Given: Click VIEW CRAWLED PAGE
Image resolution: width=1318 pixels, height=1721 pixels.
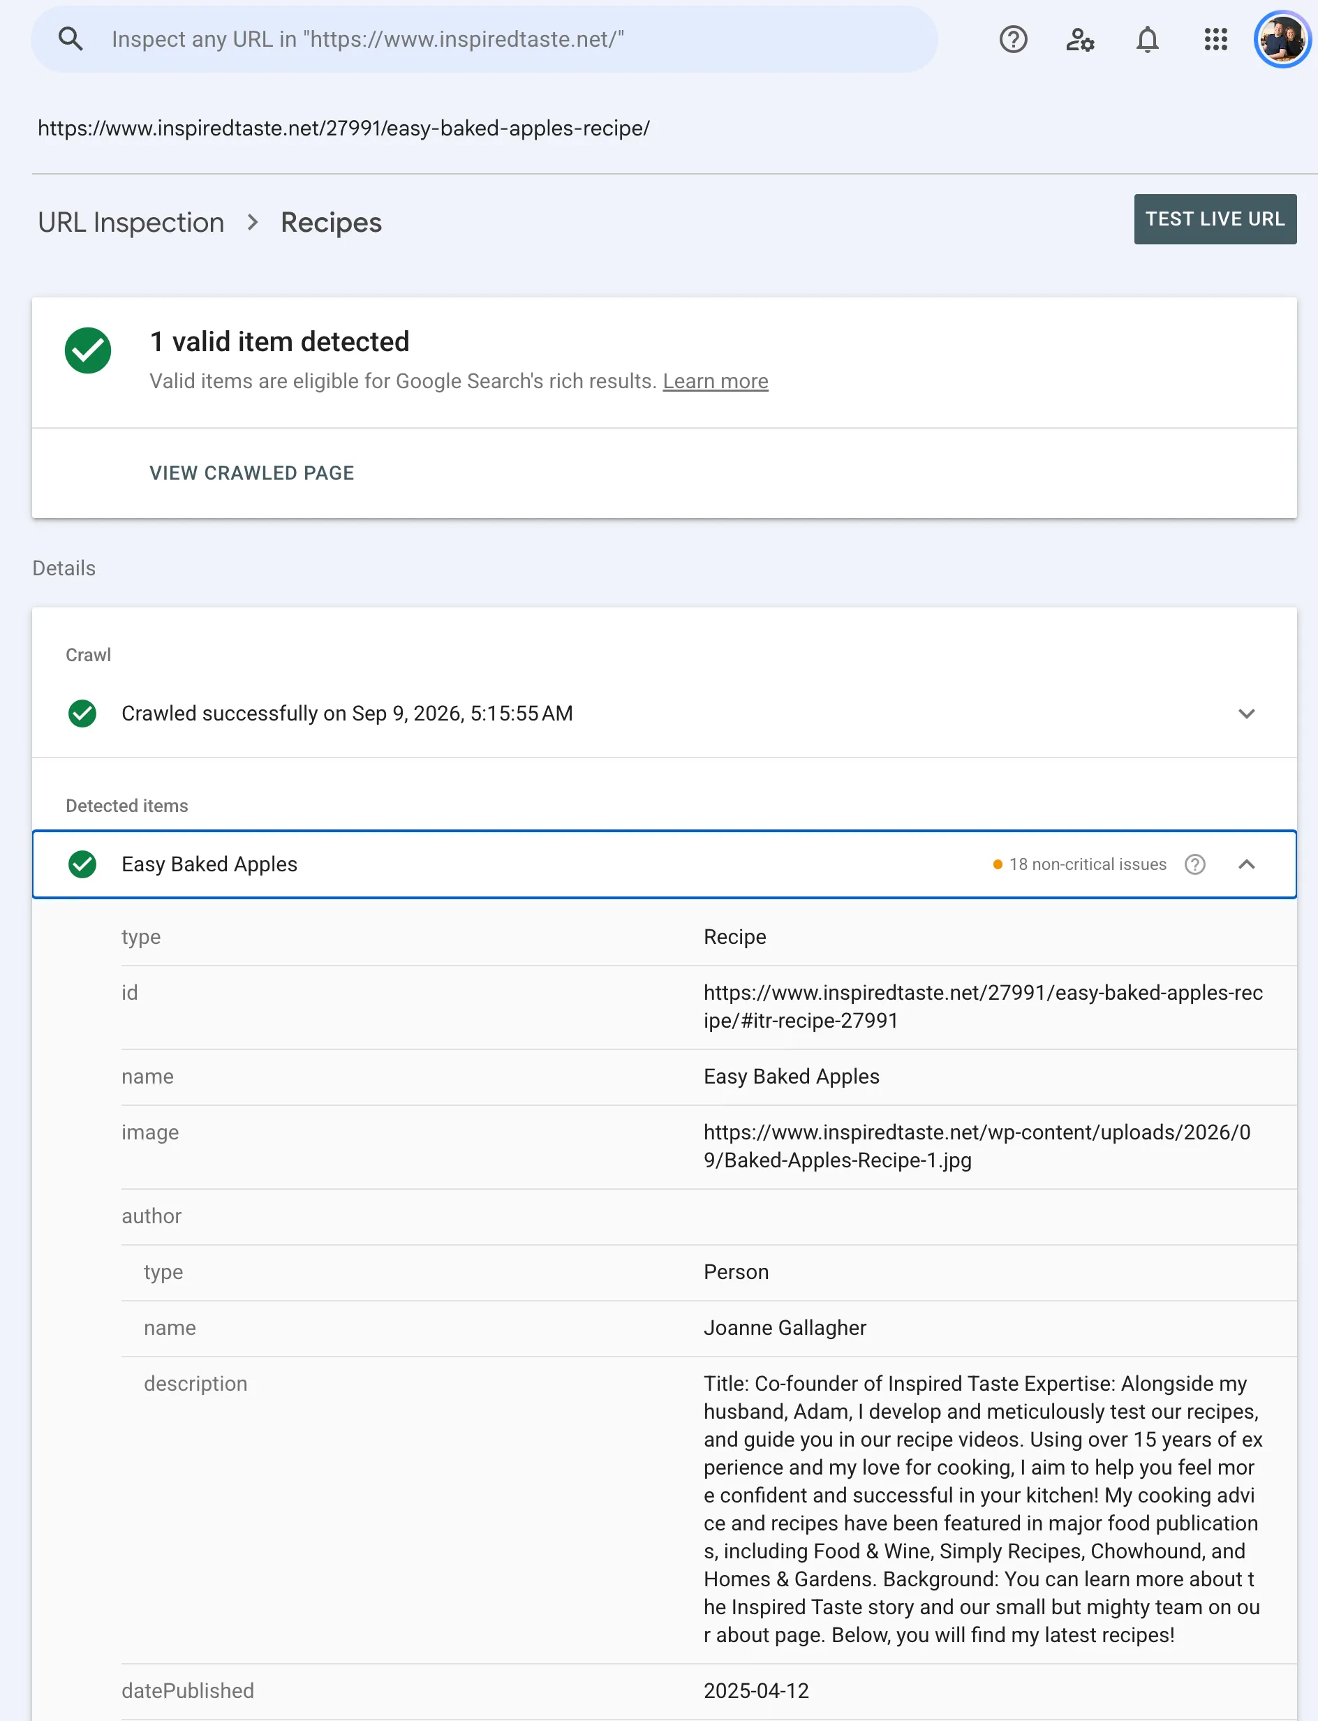Looking at the screenshot, I should tap(252, 473).
